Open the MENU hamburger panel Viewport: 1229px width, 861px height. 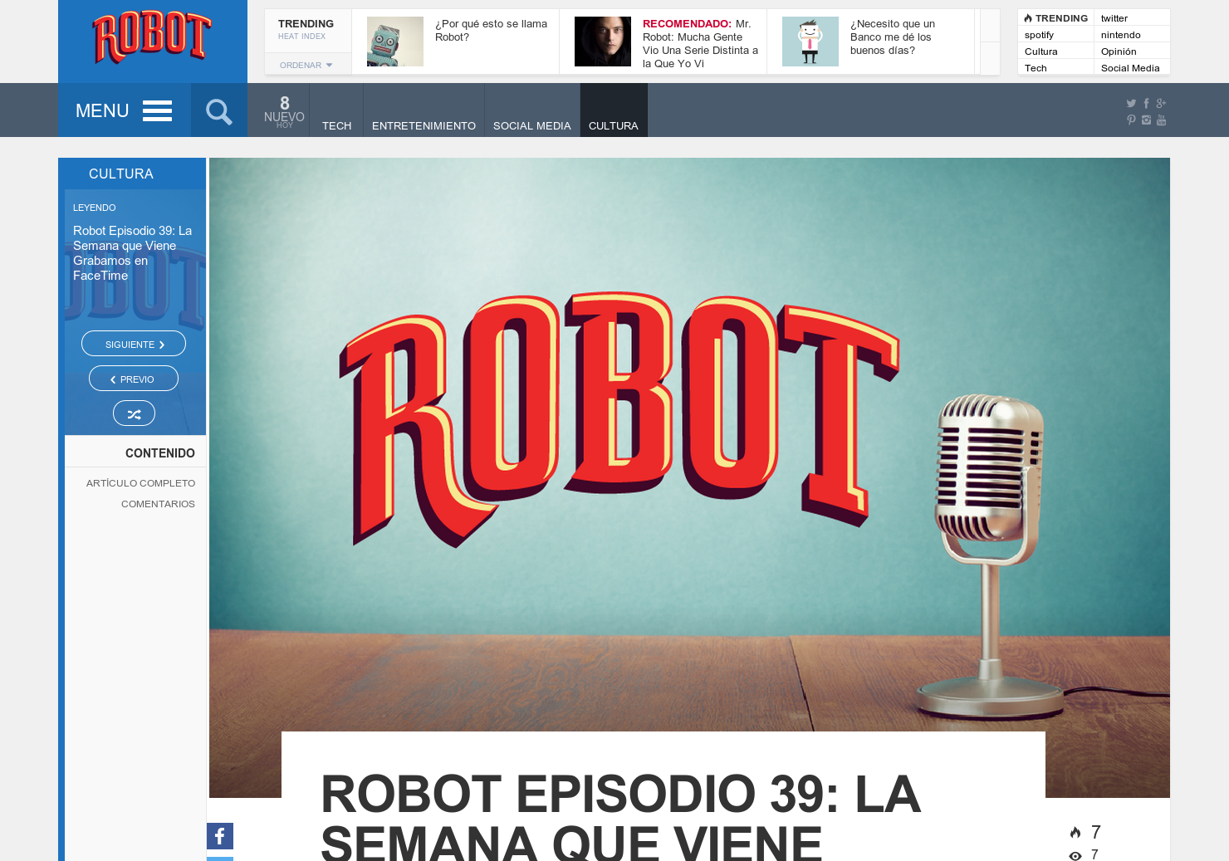pos(123,110)
